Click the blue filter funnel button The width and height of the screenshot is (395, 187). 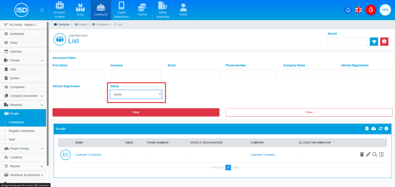(x=374, y=42)
